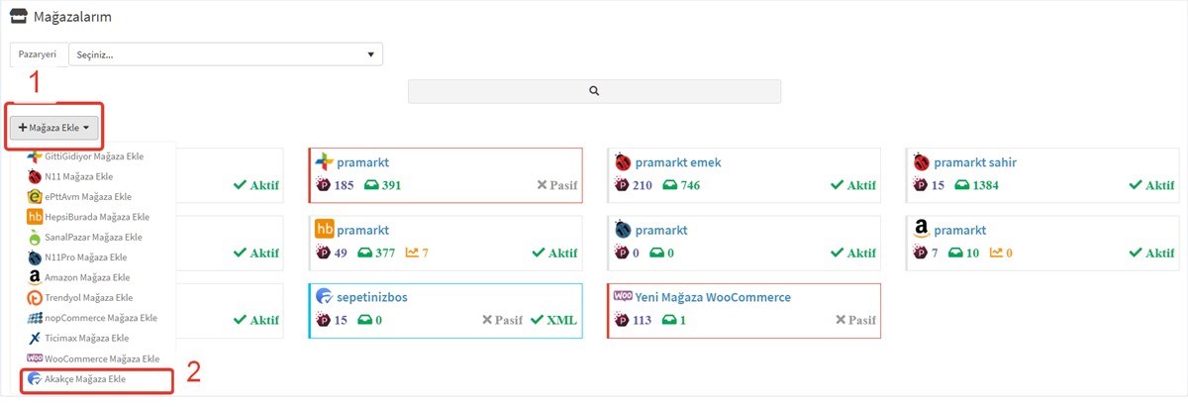This screenshot has width=1188, height=407.
Task: Click the 1384 stock count value
Action: point(988,185)
